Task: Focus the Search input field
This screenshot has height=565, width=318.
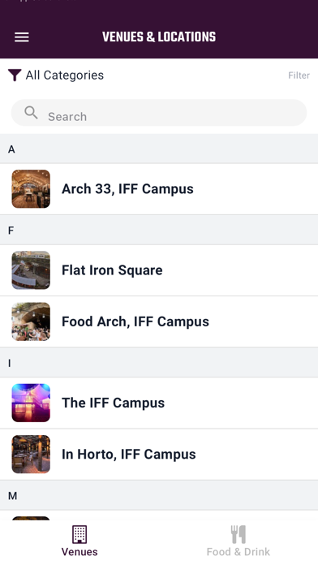Action: (x=159, y=113)
